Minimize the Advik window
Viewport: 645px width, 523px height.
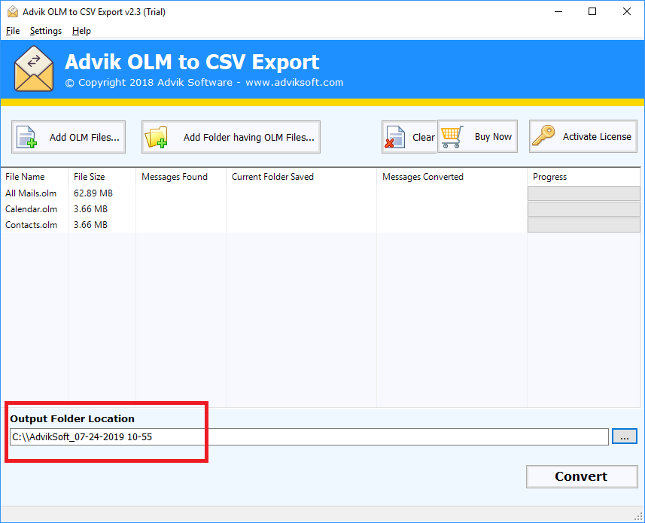pos(558,11)
